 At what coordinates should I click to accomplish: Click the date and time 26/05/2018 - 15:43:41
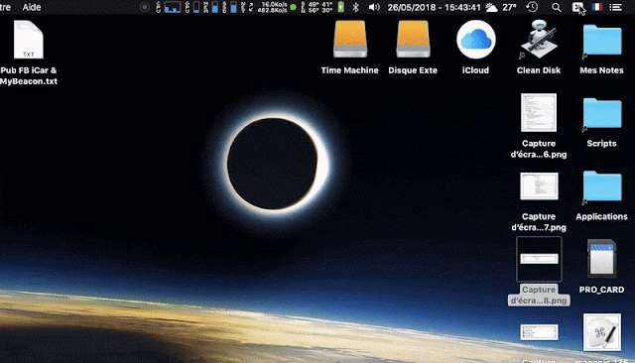[434, 7]
